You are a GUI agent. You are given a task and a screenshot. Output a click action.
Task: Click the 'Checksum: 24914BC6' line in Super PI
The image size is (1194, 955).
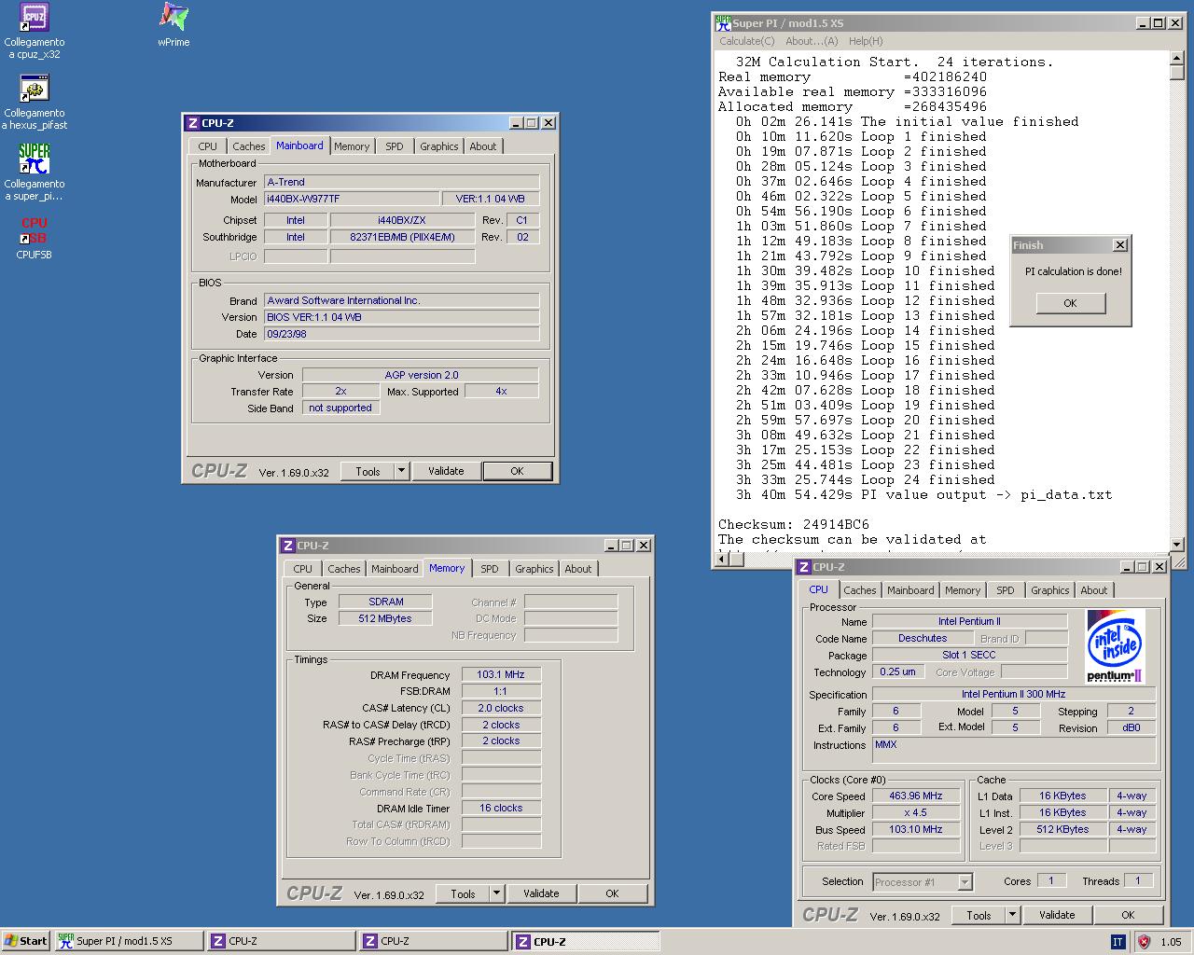pyautogui.click(x=794, y=524)
